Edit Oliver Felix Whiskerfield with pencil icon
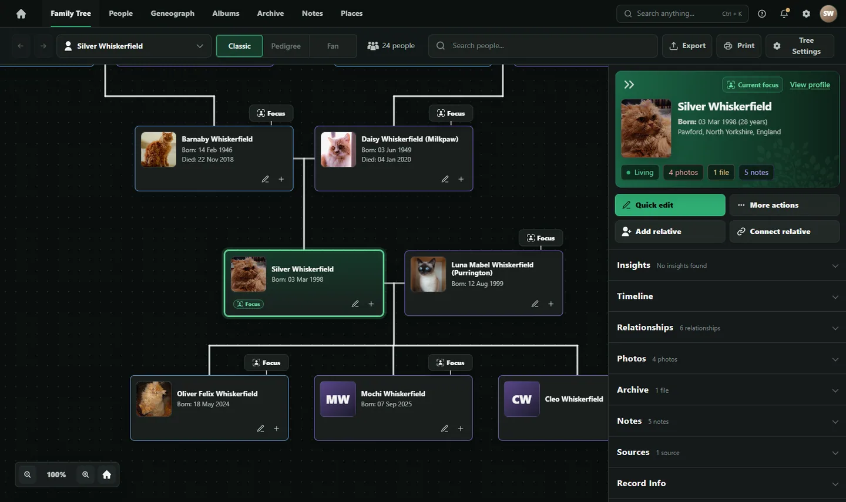The height and width of the screenshot is (502, 846). (x=261, y=429)
